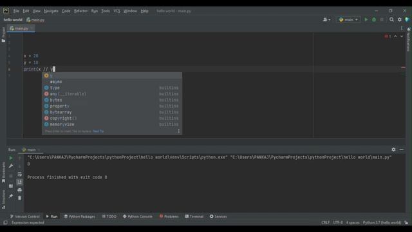This screenshot has width=412, height=232.
Task: Hide the Run tool window minus
Action: pos(401,150)
